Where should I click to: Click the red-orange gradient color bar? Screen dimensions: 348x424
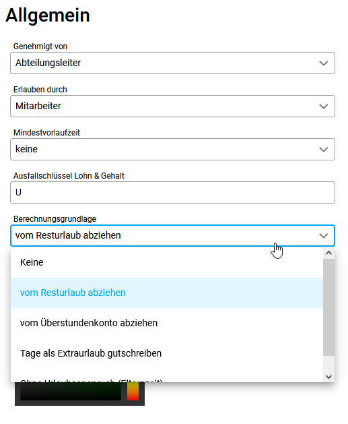pos(133,391)
